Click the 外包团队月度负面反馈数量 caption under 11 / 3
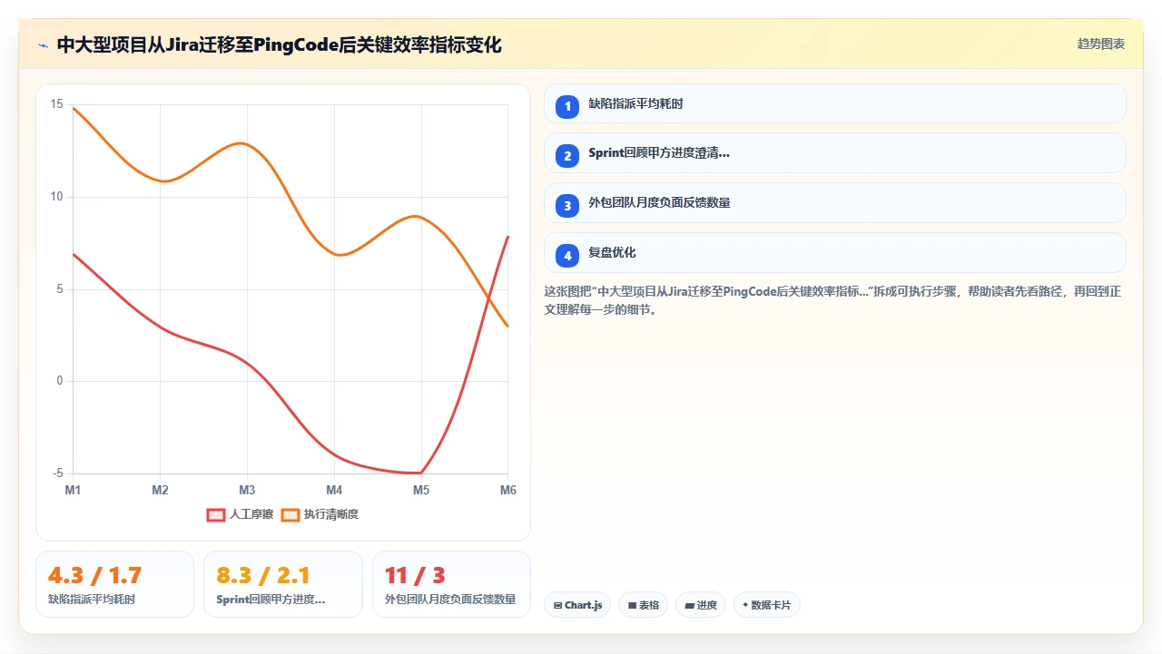This screenshot has height=654, width=1162. (x=450, y=600)
